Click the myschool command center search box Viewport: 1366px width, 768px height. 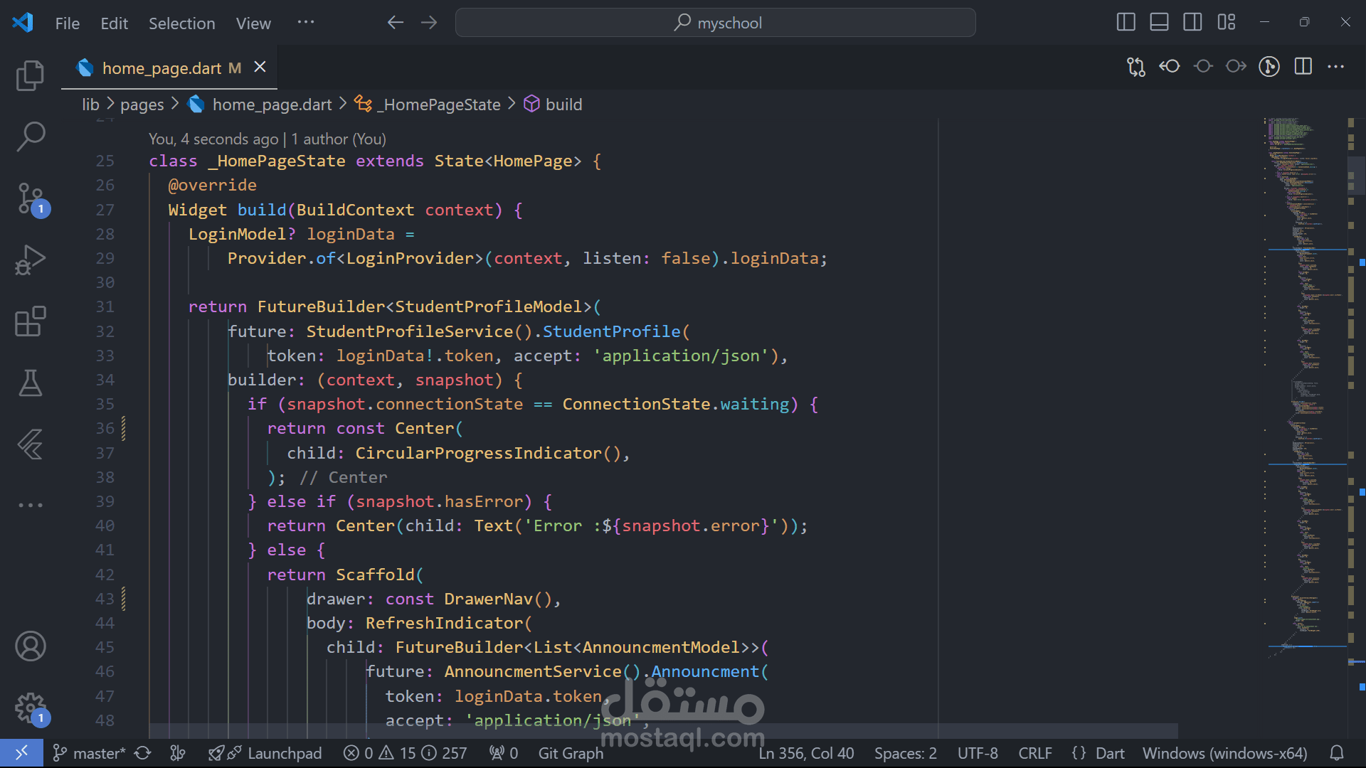[x=715, y=23]
